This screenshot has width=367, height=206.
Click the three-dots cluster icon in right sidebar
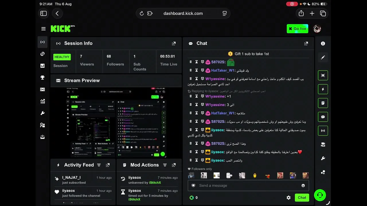323,172
